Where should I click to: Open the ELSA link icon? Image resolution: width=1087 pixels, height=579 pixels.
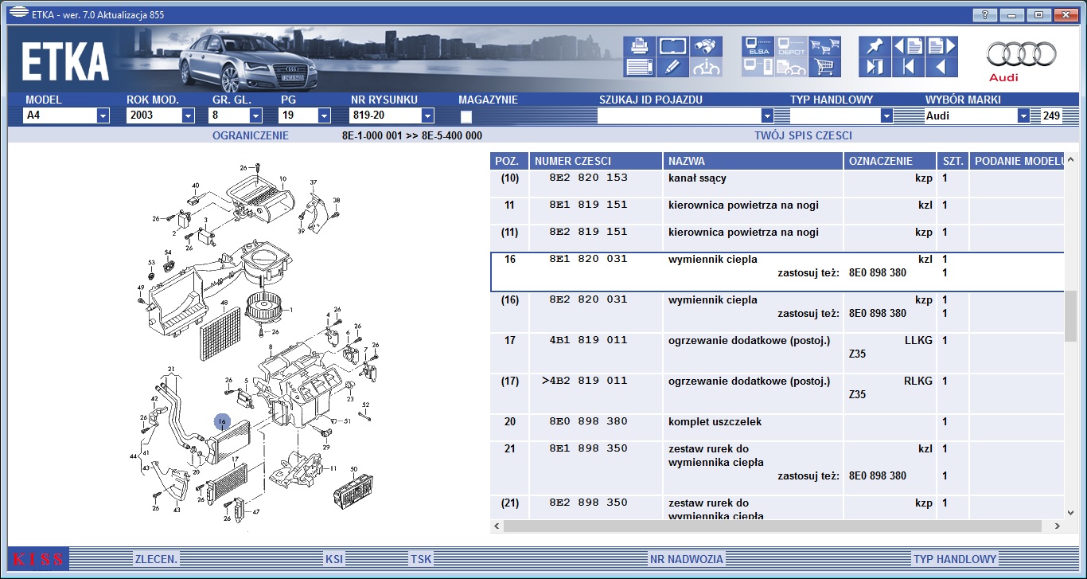tap(758, 46)
